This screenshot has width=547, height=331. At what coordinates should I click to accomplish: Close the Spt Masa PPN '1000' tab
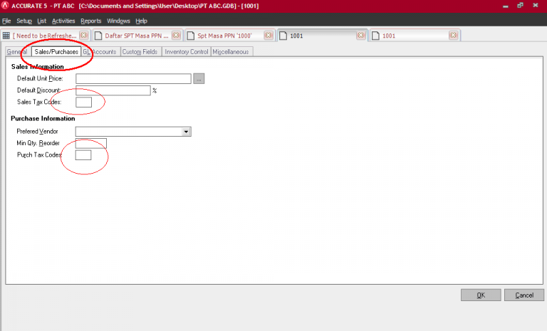[269, 35]
